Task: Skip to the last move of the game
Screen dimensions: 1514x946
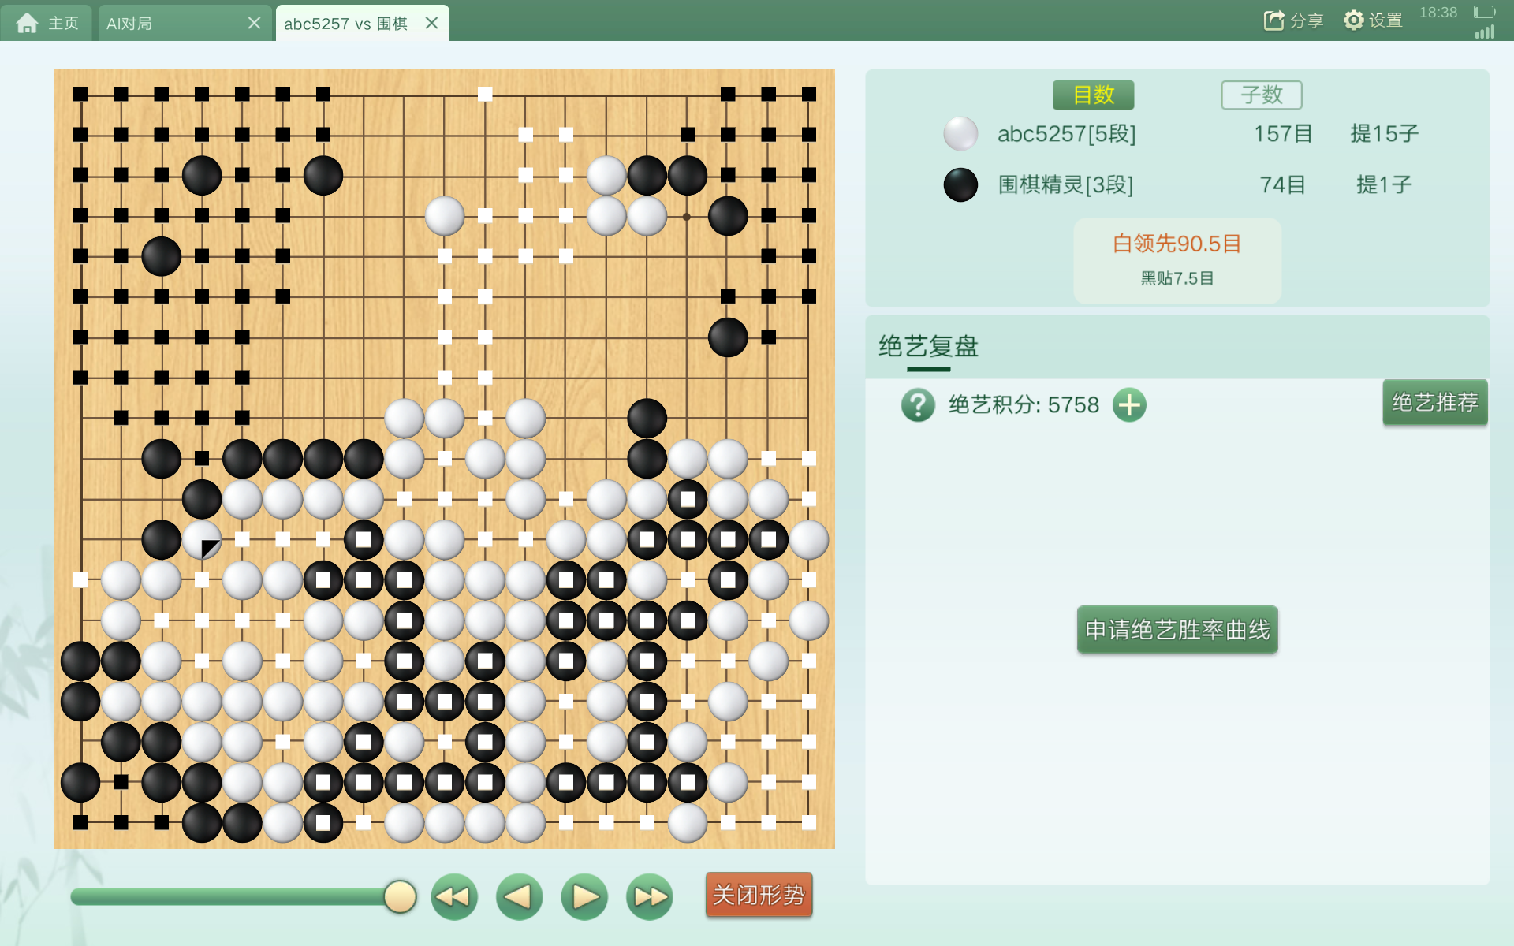Action: tap(650, 896)
